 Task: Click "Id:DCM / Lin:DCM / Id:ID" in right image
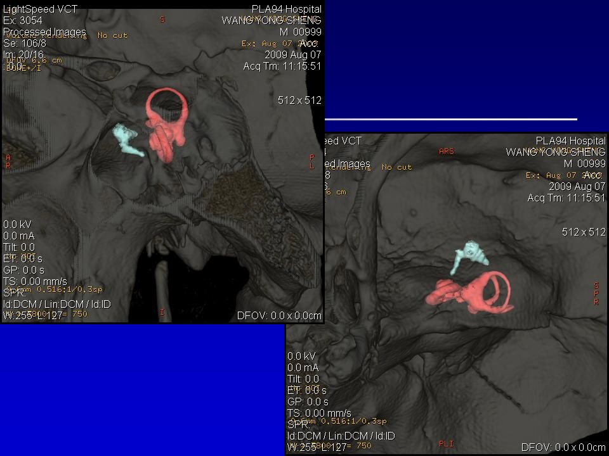click(341, 436)
